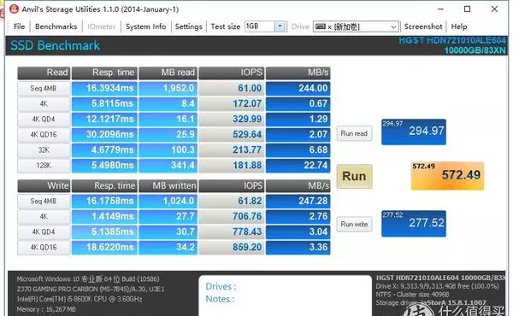
Task: Click the Seq 4MB read test button
Action: [x=44, y=88]
